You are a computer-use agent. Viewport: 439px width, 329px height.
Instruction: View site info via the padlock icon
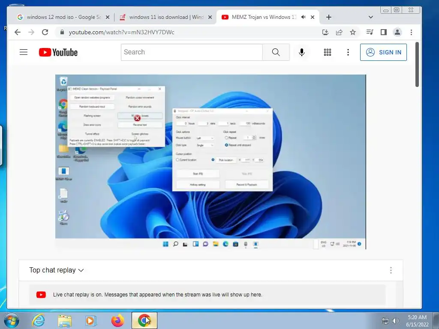[62, 32]
